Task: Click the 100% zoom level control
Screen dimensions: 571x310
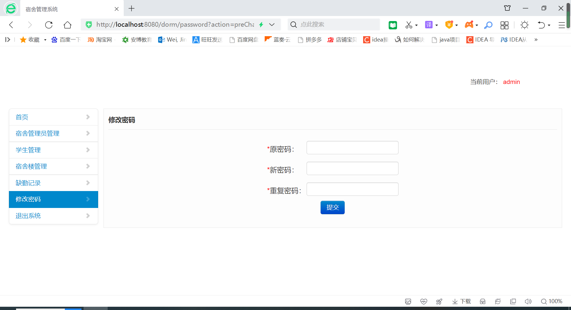Action: click(552, 301)
